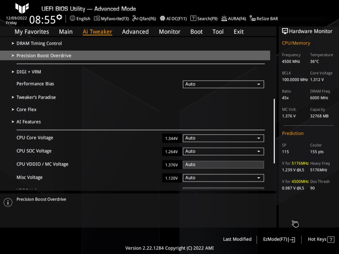Click the 45x ratio value
Viewport: 339px width, 254px height.
[x=285, y=98]
